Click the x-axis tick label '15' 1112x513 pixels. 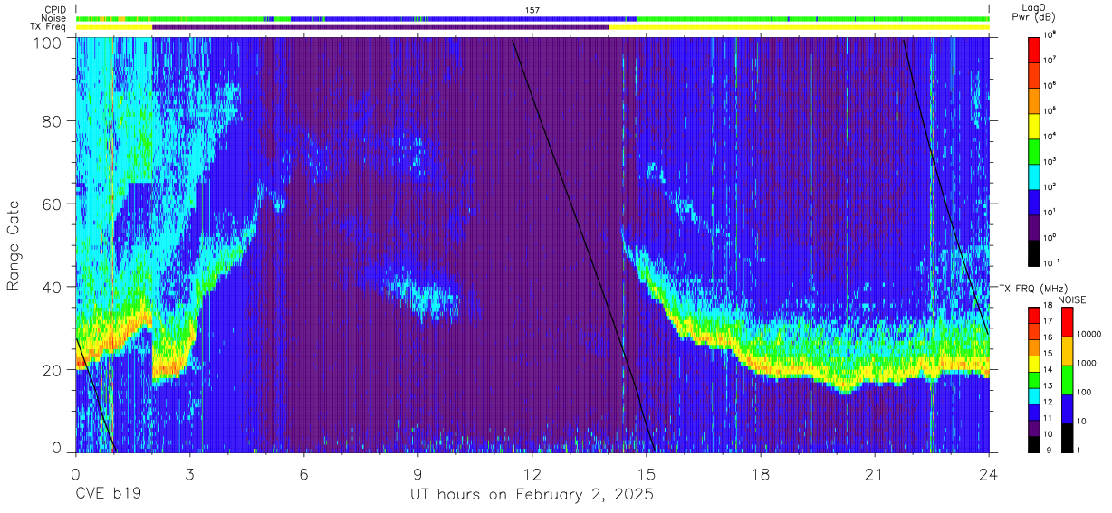coord(647,474)
